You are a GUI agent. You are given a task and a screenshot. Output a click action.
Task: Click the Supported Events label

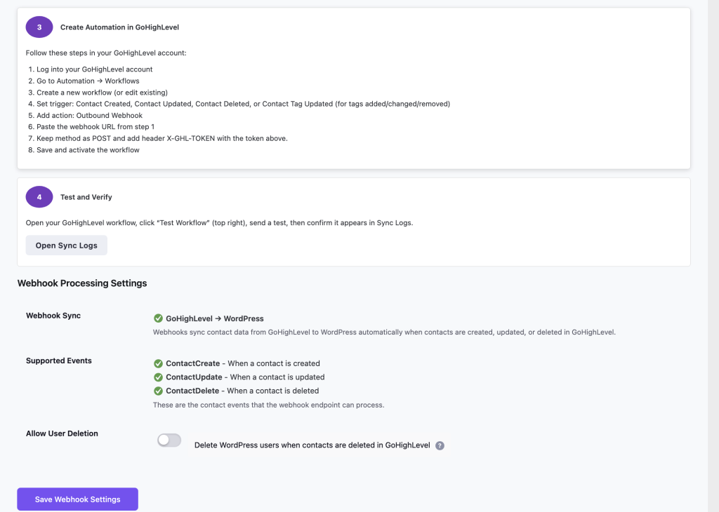point(59,361)
